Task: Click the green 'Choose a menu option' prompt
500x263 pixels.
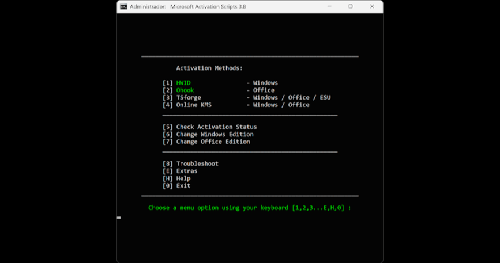Action: pos(249,208)
